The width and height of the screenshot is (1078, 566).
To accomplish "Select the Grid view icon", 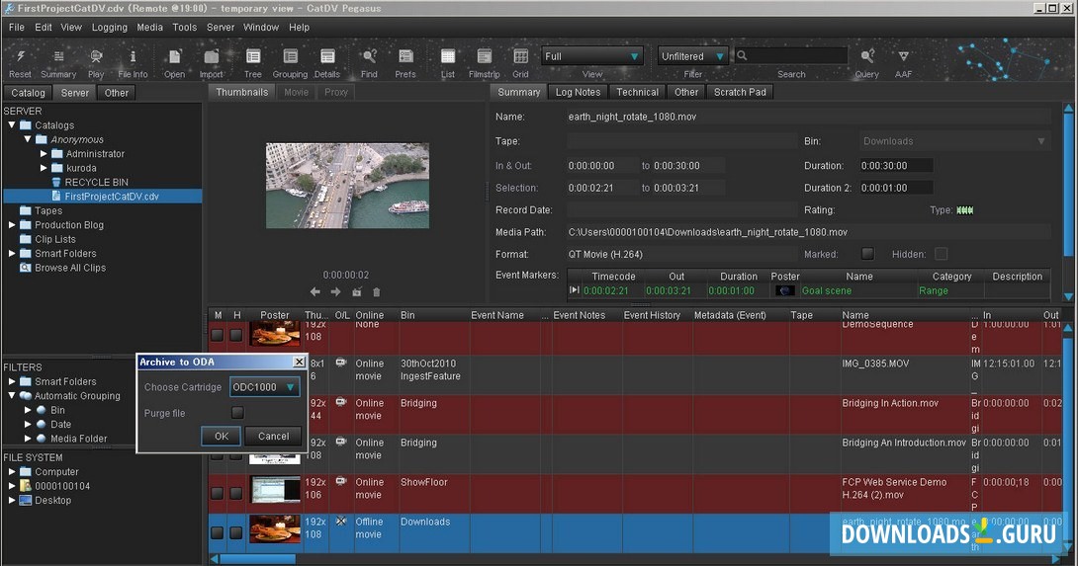I will pyautogui.click(x=520, y=58).
